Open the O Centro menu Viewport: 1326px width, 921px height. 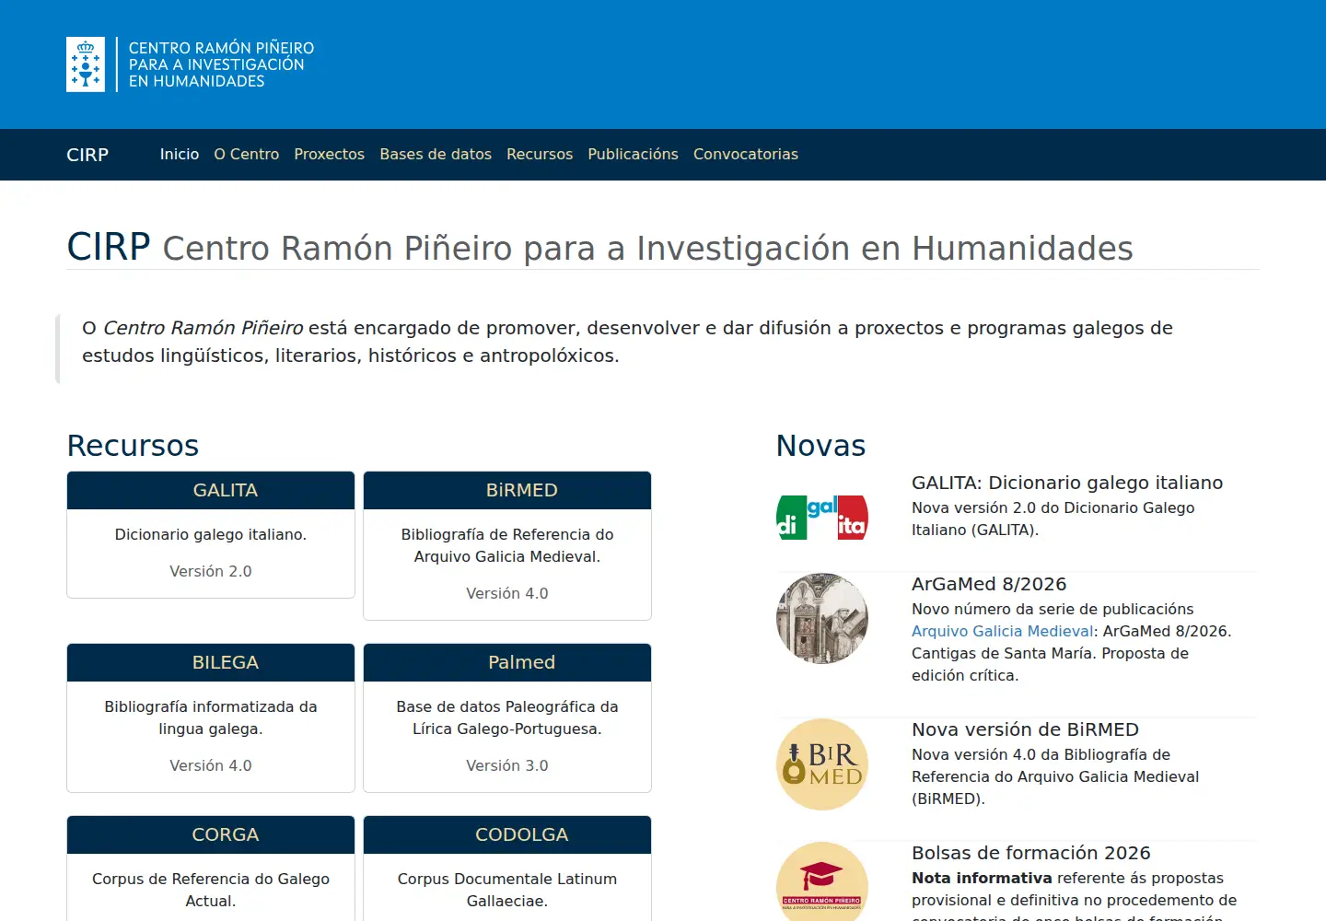click(x=247, y=155)
